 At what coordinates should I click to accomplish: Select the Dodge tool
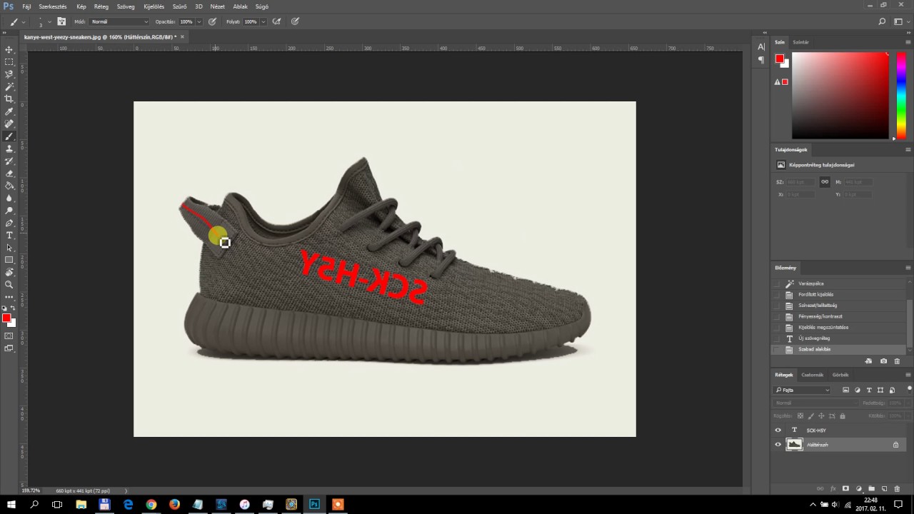click(9, 211)
